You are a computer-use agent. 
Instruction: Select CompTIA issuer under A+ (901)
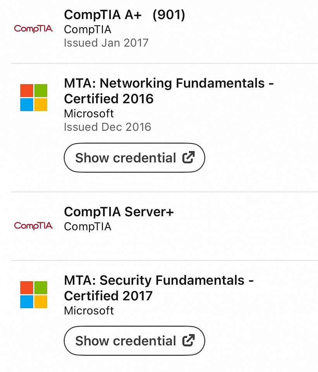coord(88,30)
